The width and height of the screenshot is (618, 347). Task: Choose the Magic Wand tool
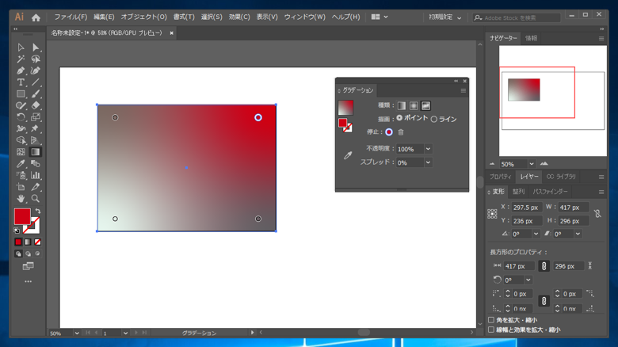click(x=21, y=59)
